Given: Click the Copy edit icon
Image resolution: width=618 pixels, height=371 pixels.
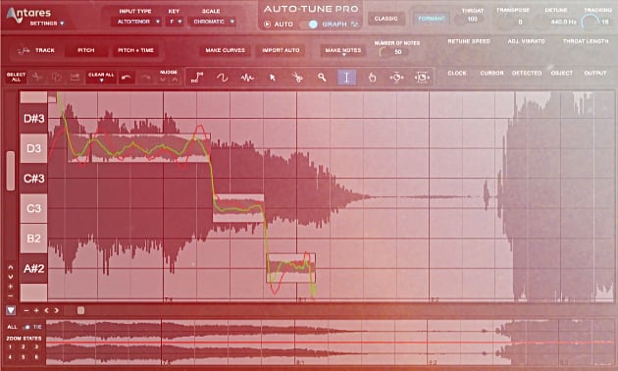Looking at the screenshot, I should tap(56, 78).
